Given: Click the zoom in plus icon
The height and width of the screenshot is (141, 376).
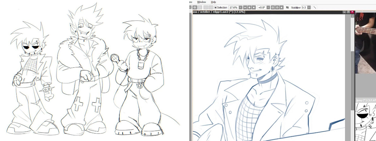Looking at the screenshot, I should tap(249, 7).
